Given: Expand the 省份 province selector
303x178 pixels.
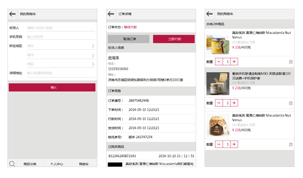Looking at the screenshot, I should [93, 46].
